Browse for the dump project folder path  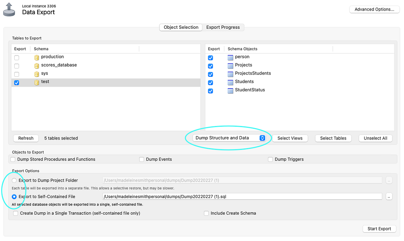[389, 181]
